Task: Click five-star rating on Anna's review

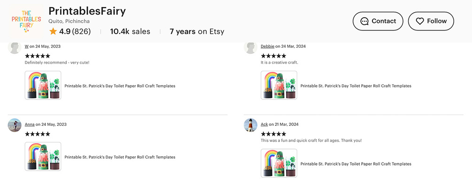Action: (x=37, y=134)
